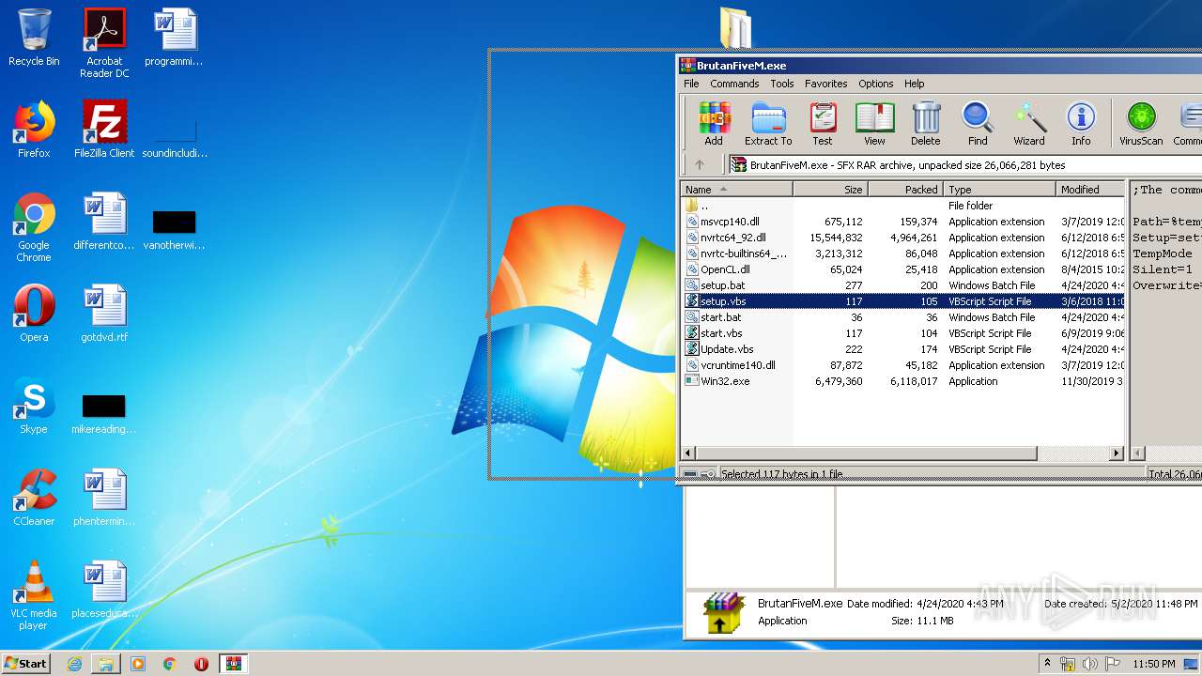Screen dimensions: 1202x676
Task: Open the Commands menu
Action: (734, 84)
